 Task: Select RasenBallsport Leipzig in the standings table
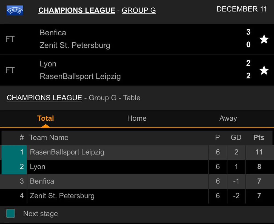[67, 152]
